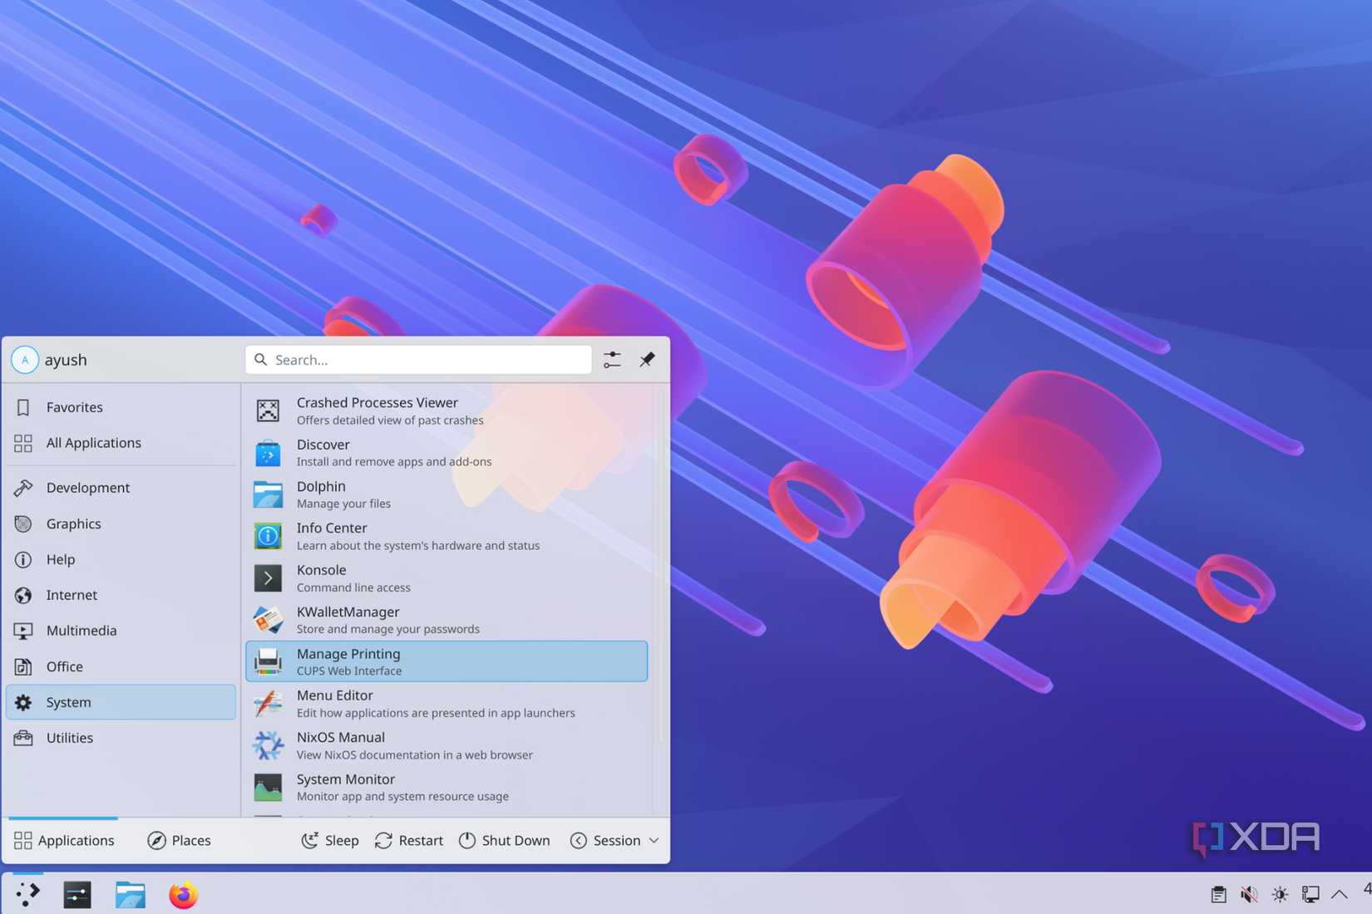Pin the application launcher open

coord(647,360)
